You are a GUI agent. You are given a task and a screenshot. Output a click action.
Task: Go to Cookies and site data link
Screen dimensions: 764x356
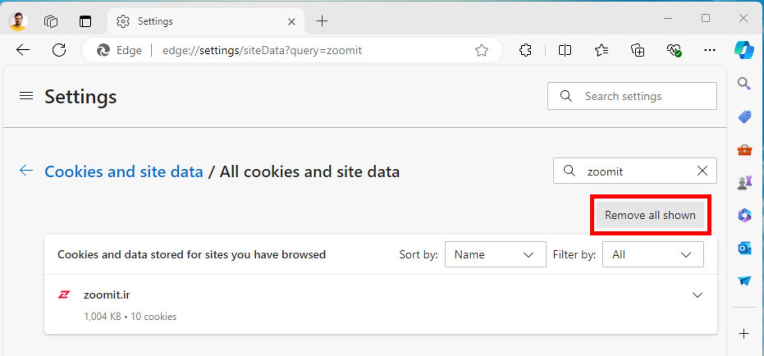pyautogui.click(x=124, y=172)
